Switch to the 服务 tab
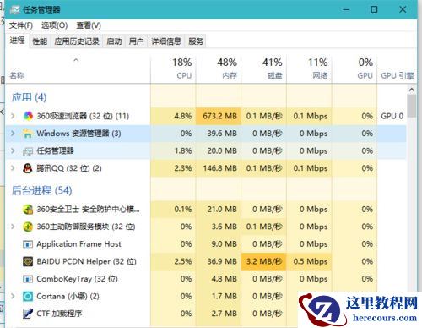This screenshot has width=422, height=328. click(x=196, y=41)
